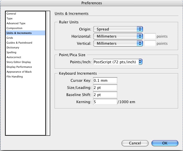Click the Size/Leading input field

click(105, 87)
